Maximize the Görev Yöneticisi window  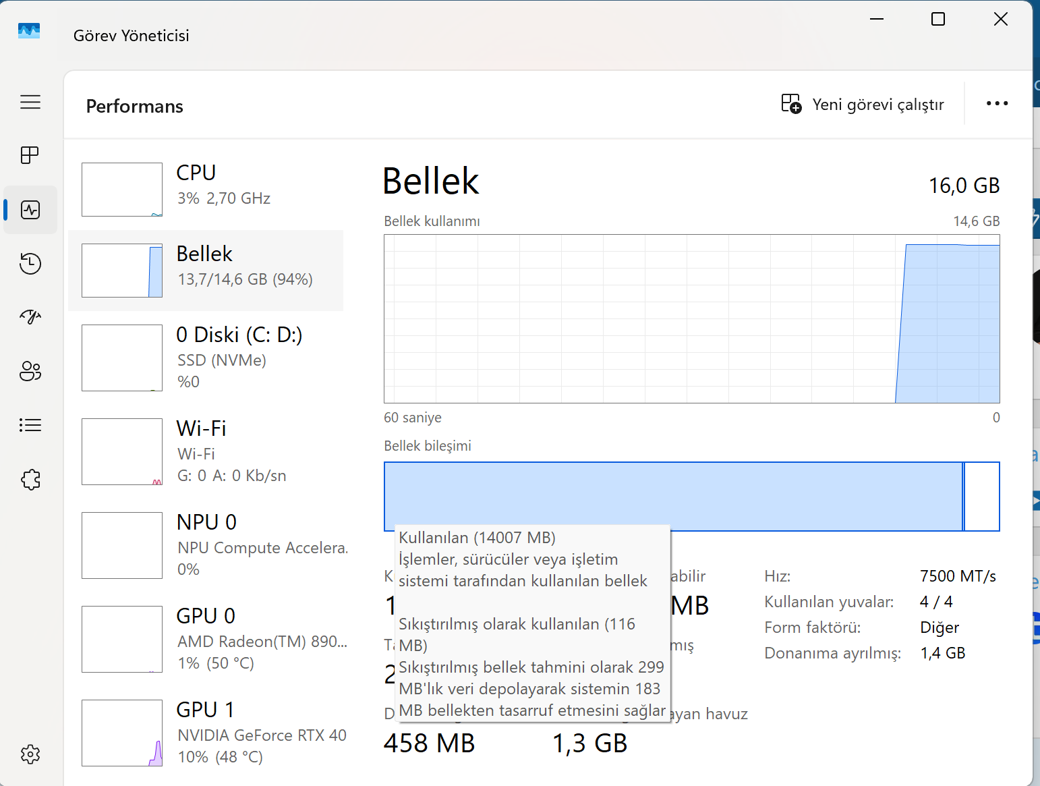pyautogui.click(x=938, y=19)
